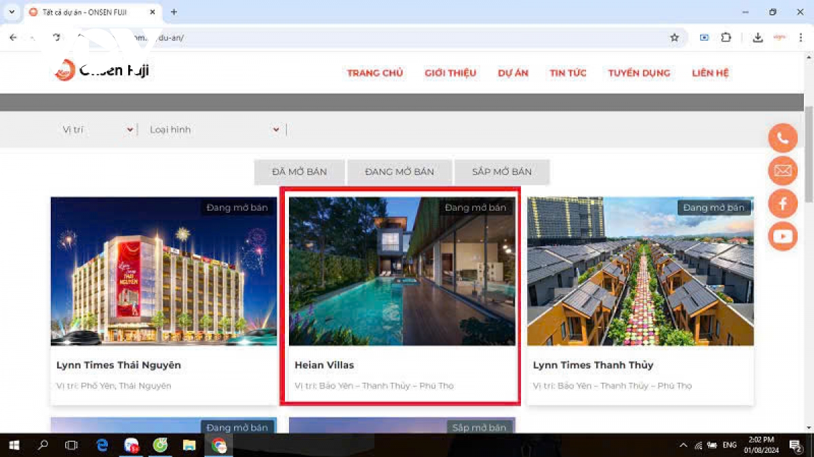Open the Heian Villas title link
Screen dimensions: 814x457
click(324, 365)
